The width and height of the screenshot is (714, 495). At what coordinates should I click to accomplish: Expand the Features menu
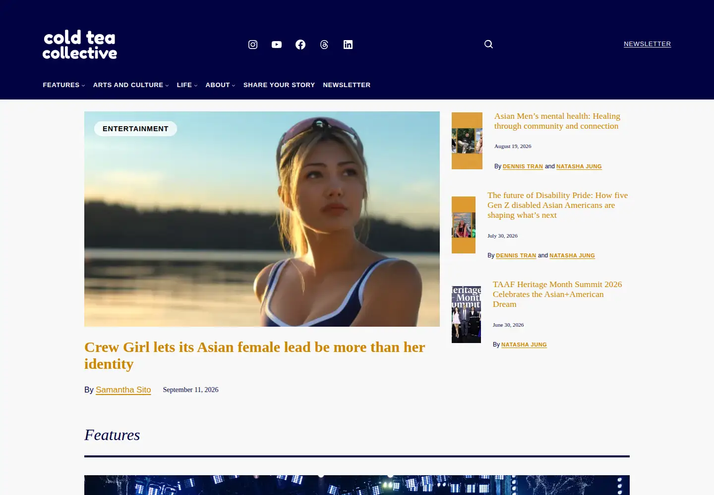64,85
